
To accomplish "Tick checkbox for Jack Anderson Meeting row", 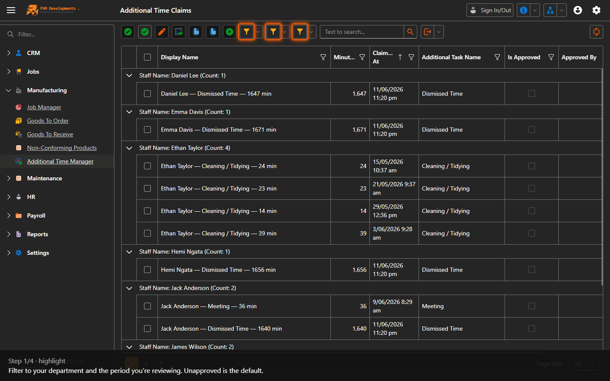I will coord(147,306).
